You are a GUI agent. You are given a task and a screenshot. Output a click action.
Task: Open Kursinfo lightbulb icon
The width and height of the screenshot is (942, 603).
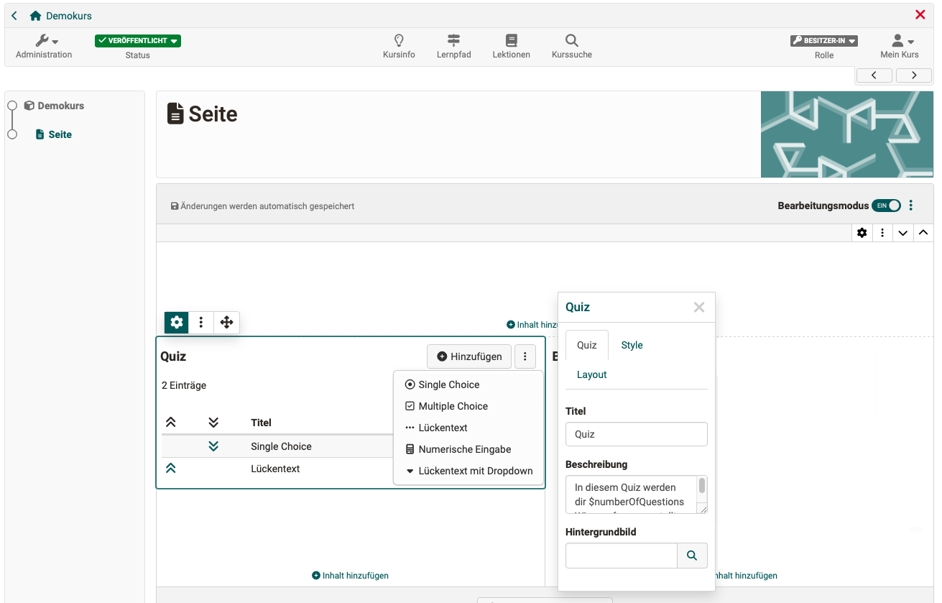tap(399, 47)
